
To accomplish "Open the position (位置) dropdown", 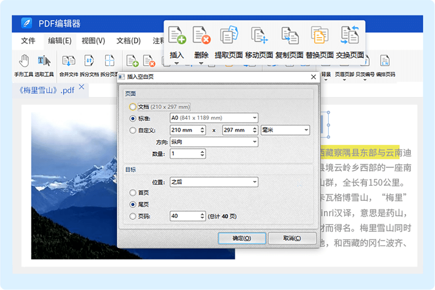I will 214,182.
